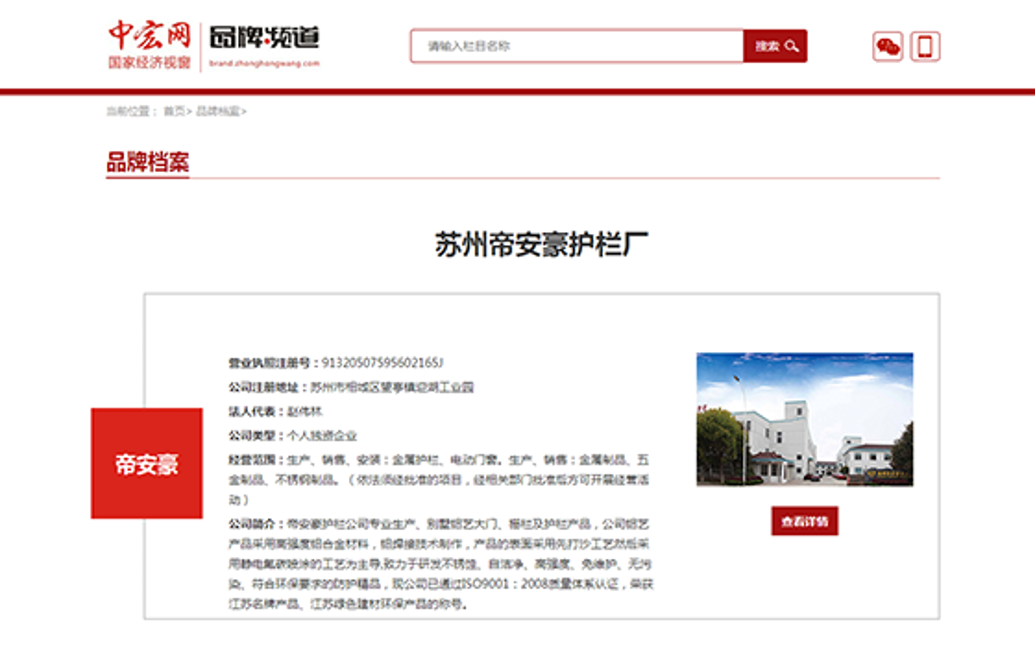The height and width of the screenshot is (646, 1035).
Task: Click the 查看详情 button
Action: point(804,521)
